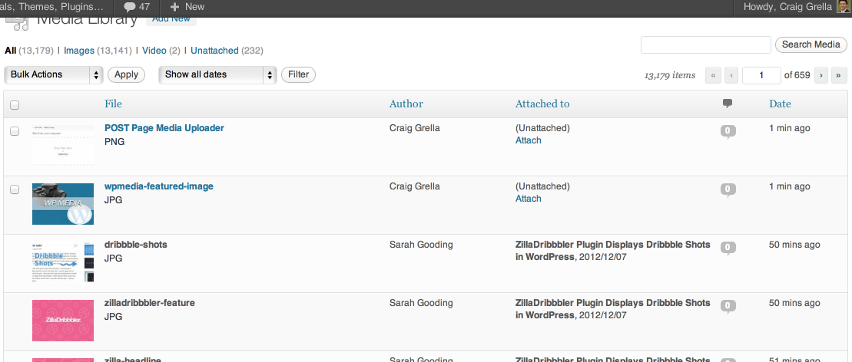Open wpmedia-featured-image file link

159,186
